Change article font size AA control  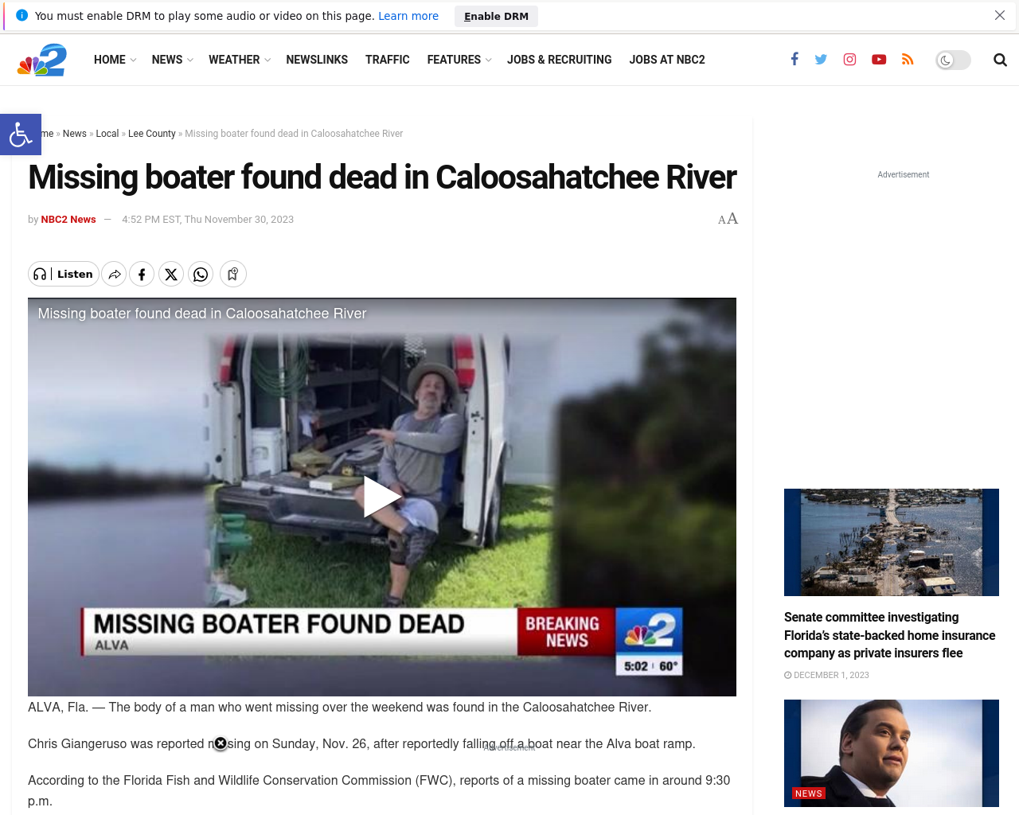click(x=728, y=219)
